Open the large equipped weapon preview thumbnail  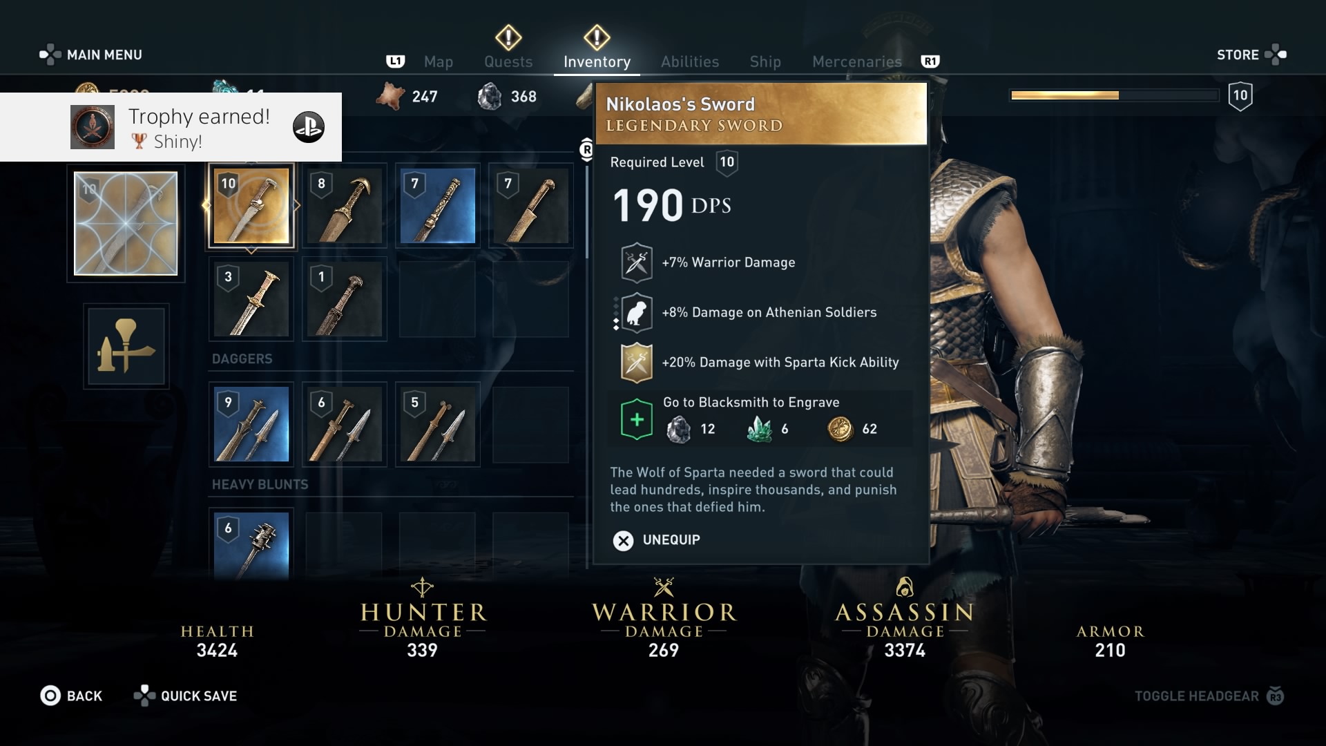[x=126, y=223]
